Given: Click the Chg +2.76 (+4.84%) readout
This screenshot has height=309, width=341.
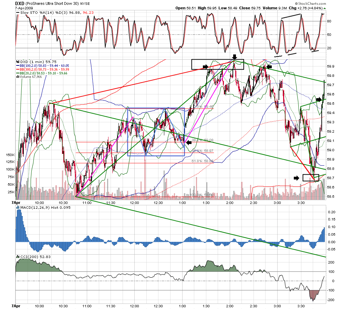Looking at the screenshot, I should 306,8.
